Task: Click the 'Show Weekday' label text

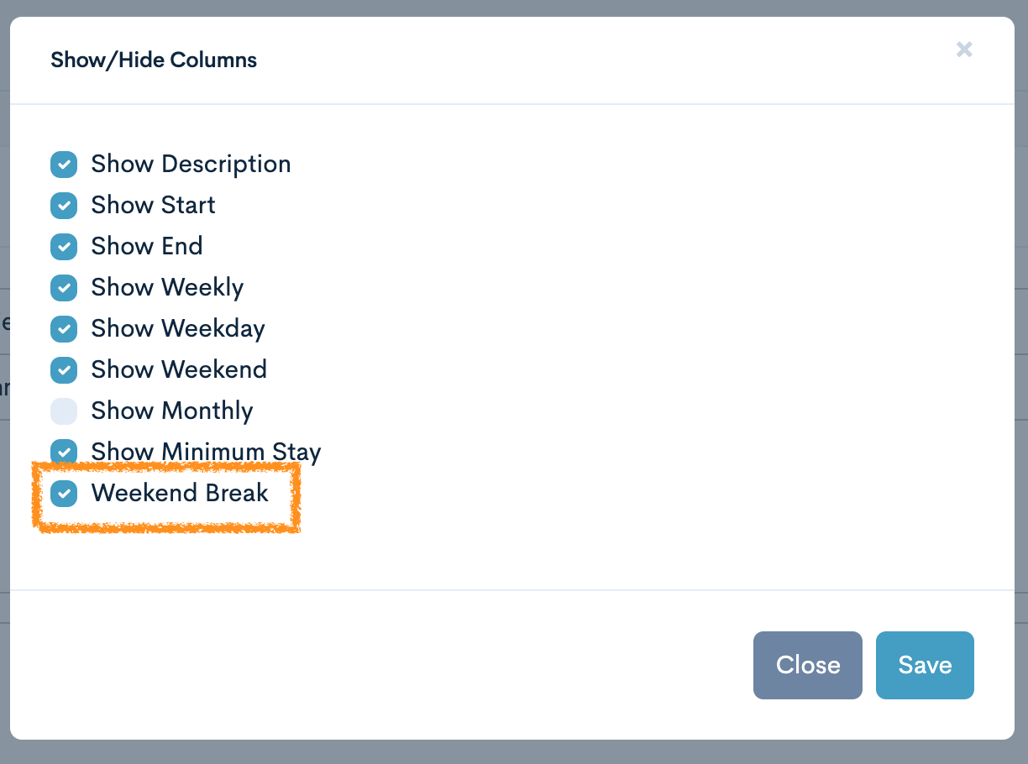Action: click(x=178, y=329)
